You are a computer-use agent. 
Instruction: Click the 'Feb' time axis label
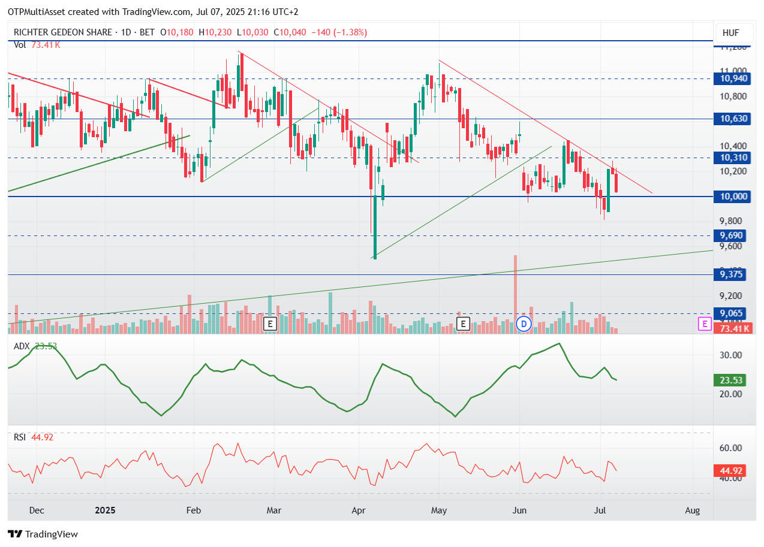pos(193,510)
